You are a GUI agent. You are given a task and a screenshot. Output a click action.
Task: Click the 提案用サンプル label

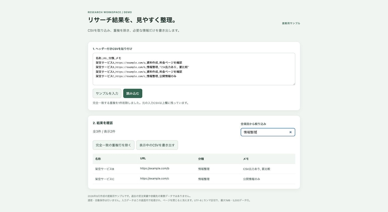tap(291, 23)
